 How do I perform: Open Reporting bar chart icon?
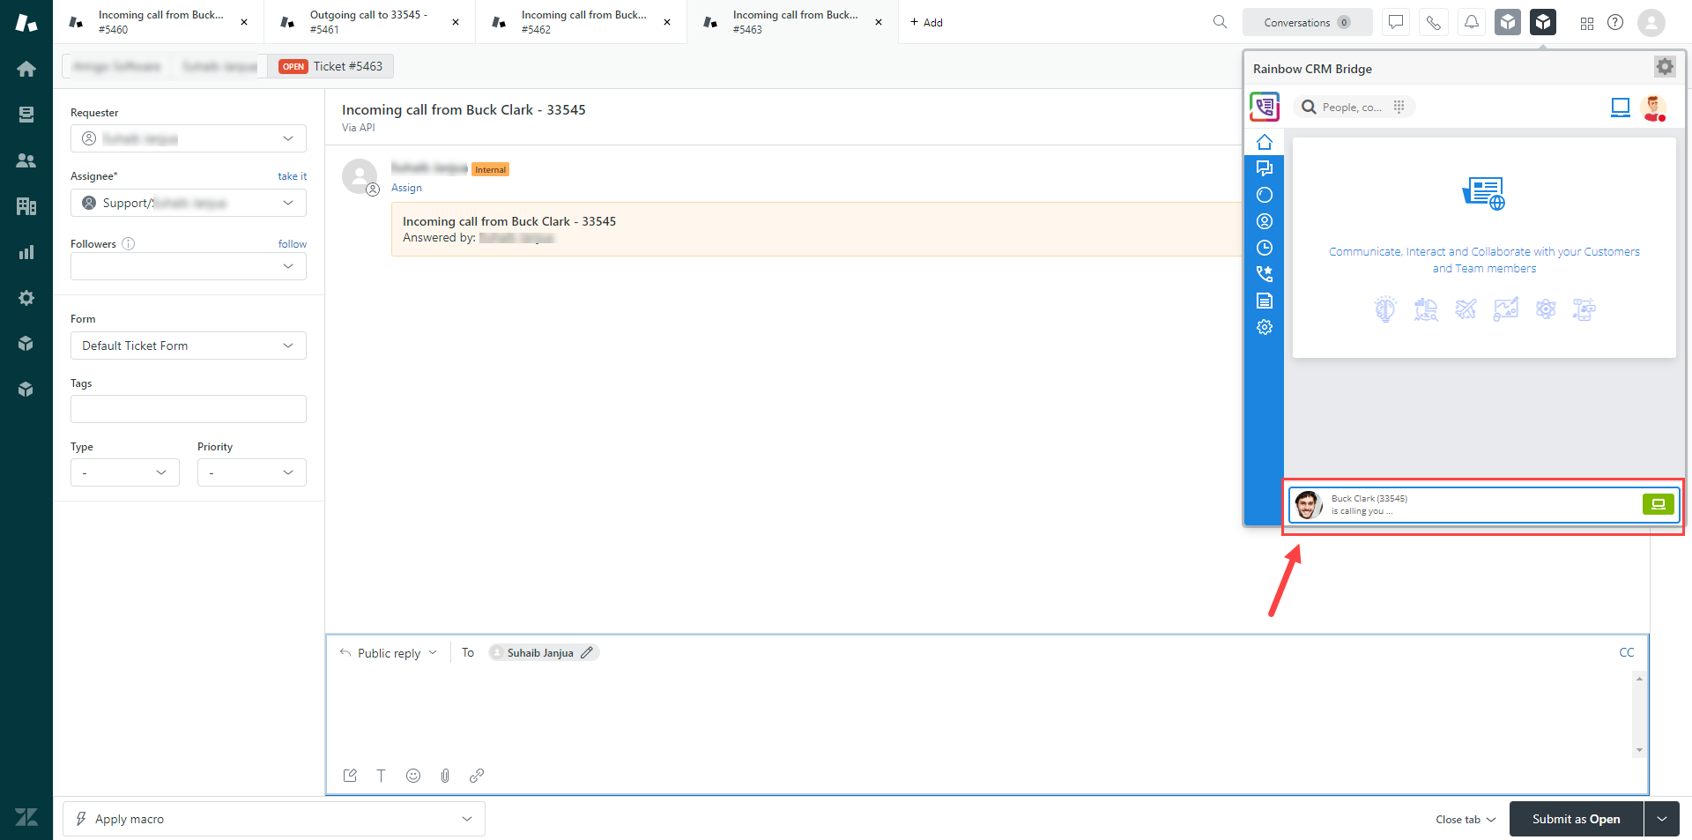[26, 252]
